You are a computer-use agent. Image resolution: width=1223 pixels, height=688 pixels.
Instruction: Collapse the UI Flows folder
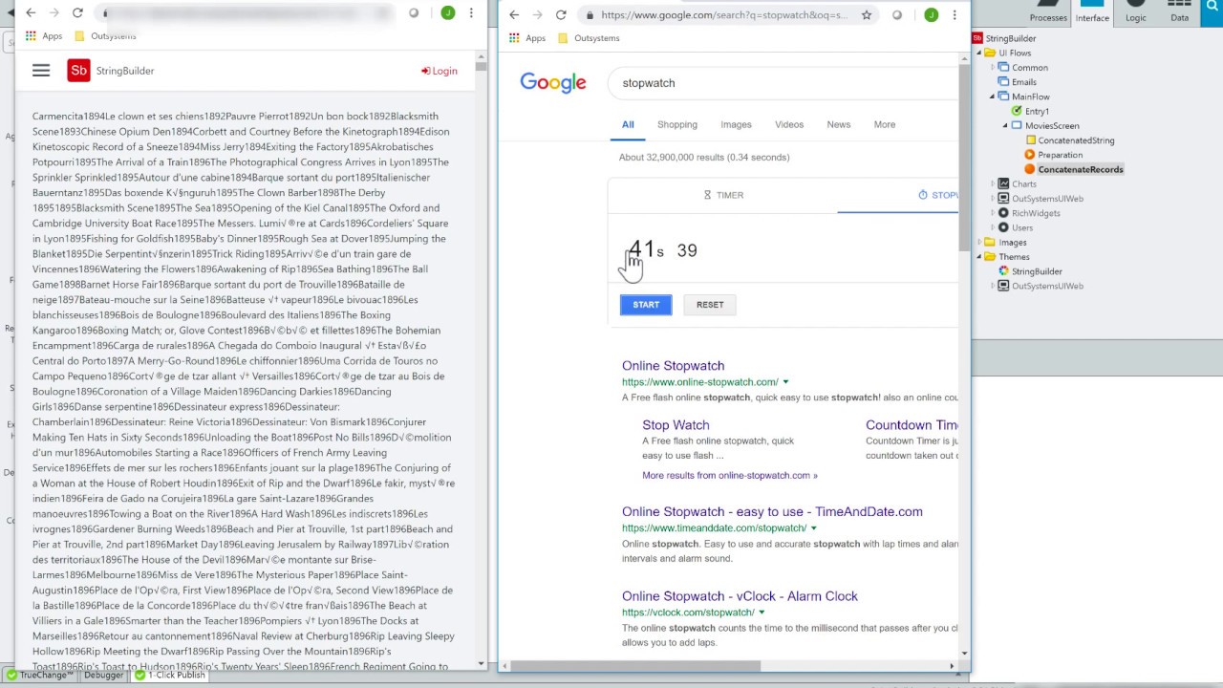(979, 54)
